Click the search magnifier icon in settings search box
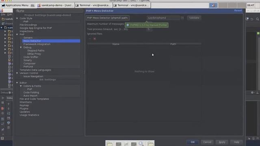Image resolution: width=260 pixels, height=146 pixels. [18, 11]
